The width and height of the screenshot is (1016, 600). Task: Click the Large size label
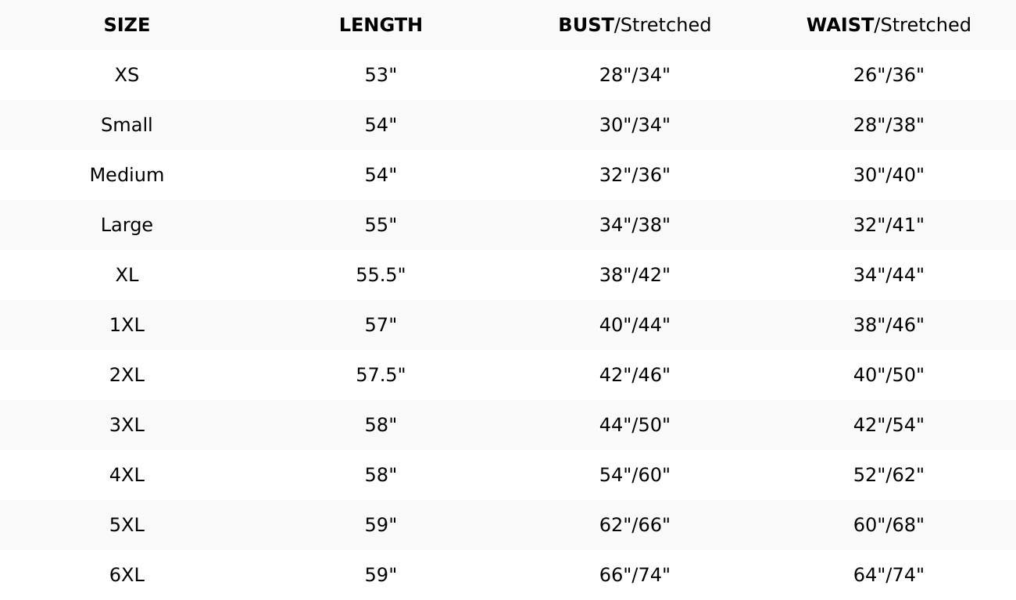127,225
